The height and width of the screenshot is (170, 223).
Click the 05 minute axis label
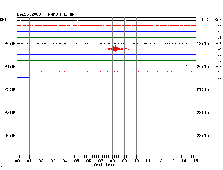(x=77, y=161)
